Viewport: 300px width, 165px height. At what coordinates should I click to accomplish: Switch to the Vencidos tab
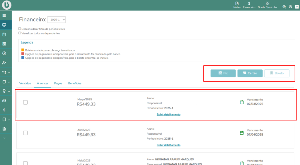point(25,83)
